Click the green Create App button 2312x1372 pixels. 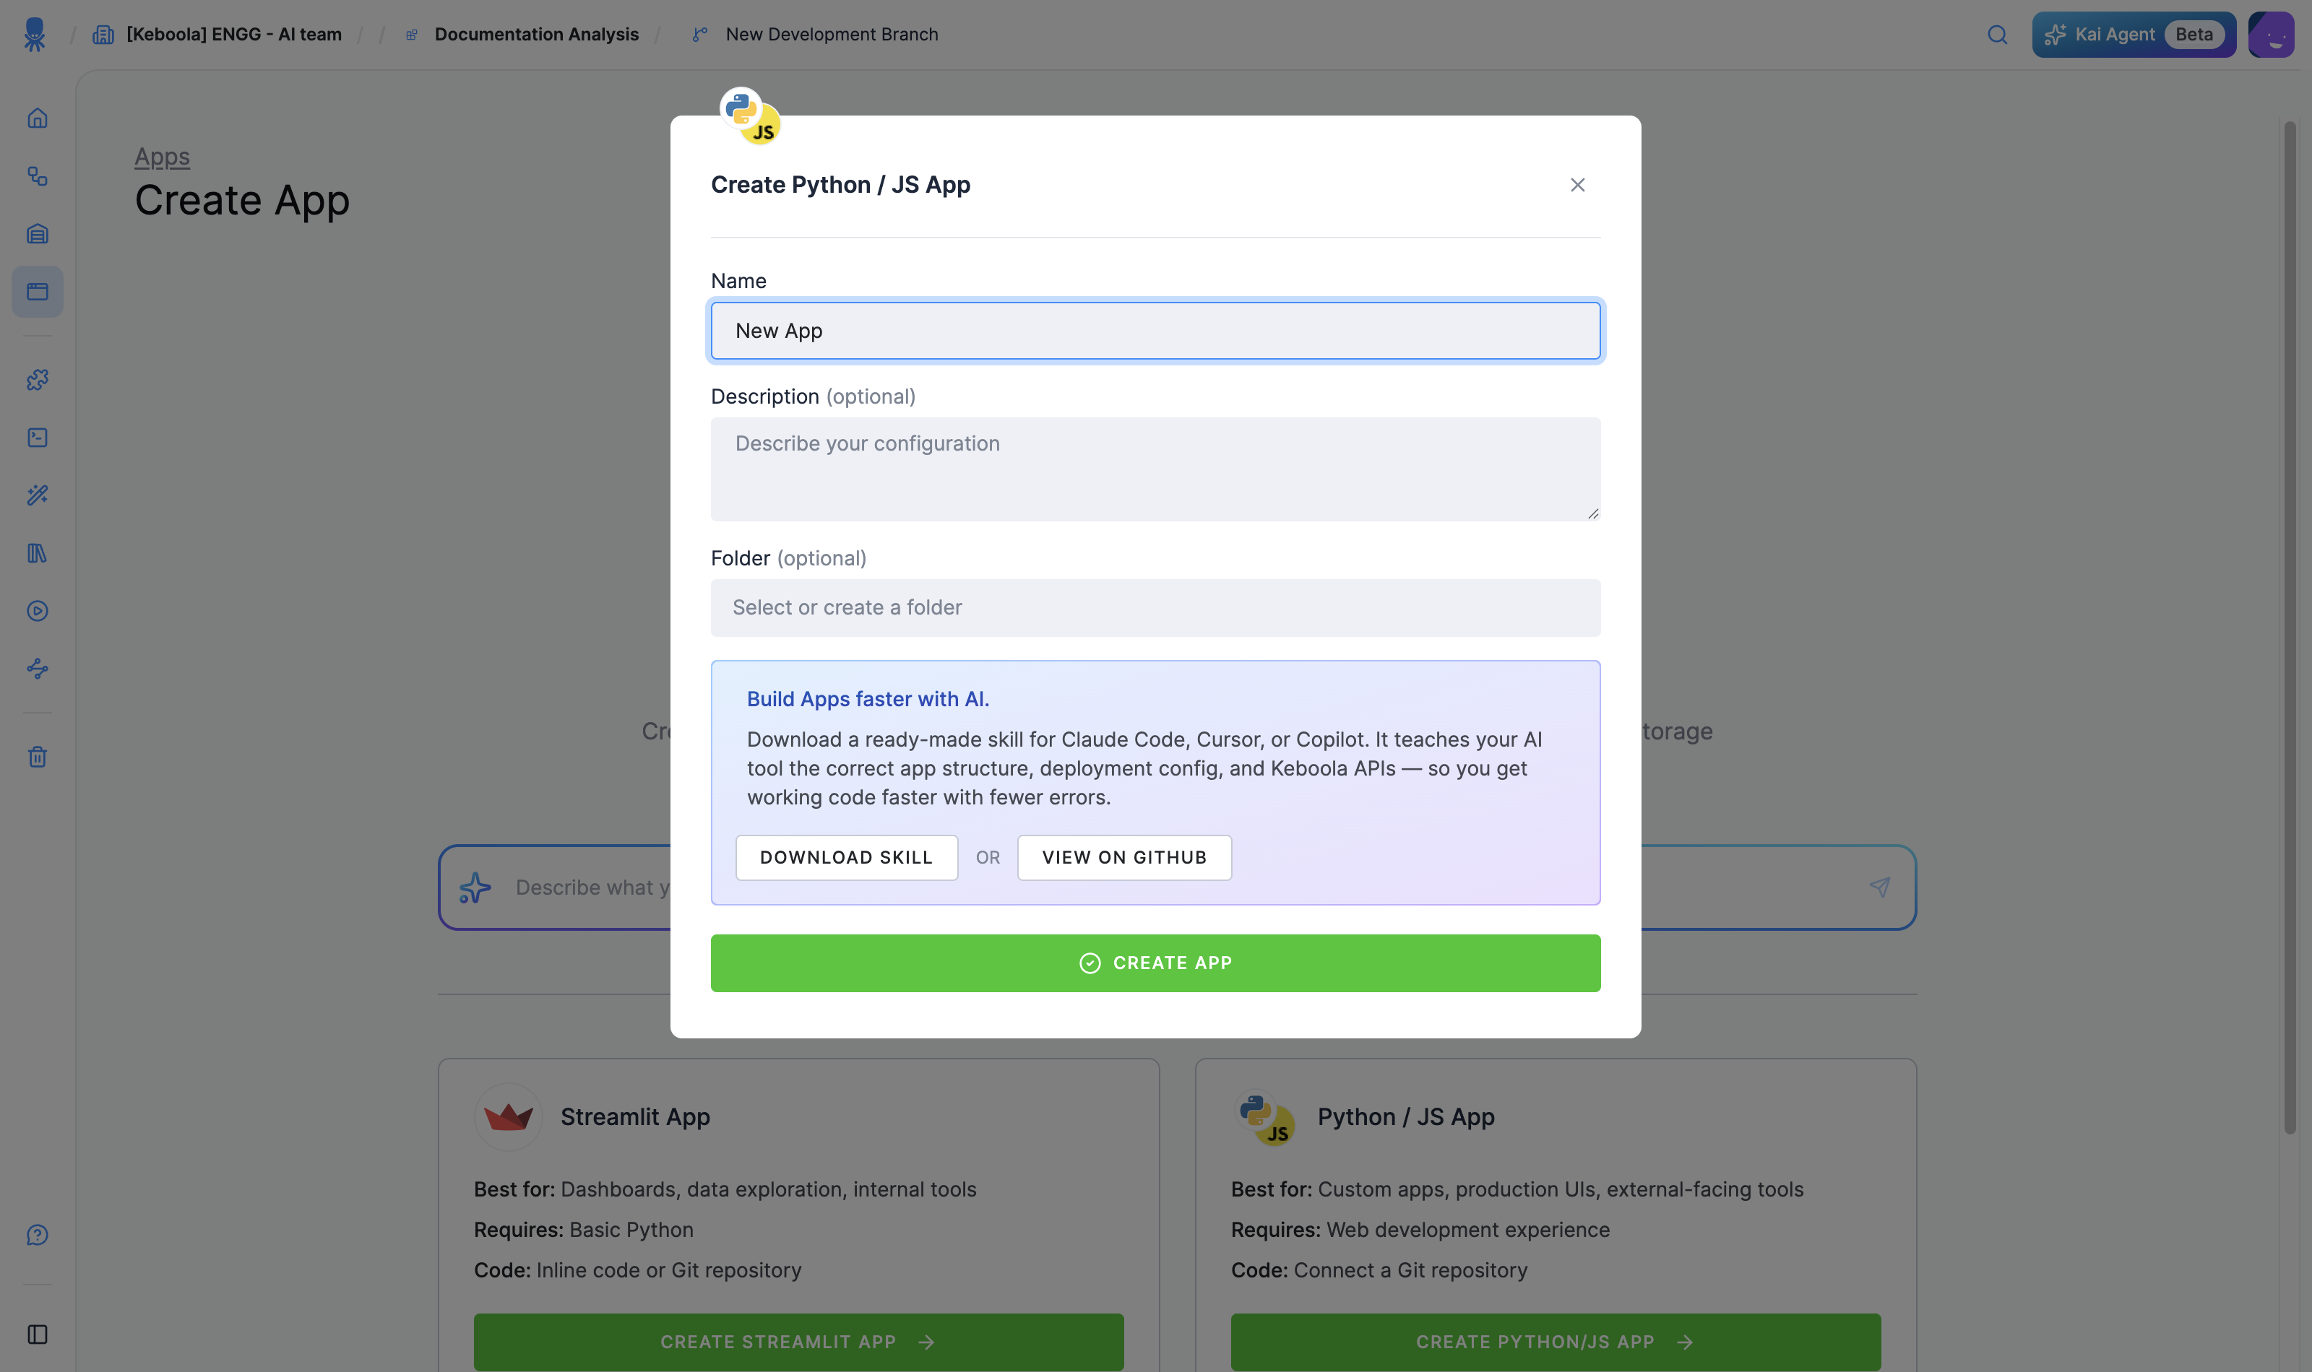click(x=1155, y=963)
